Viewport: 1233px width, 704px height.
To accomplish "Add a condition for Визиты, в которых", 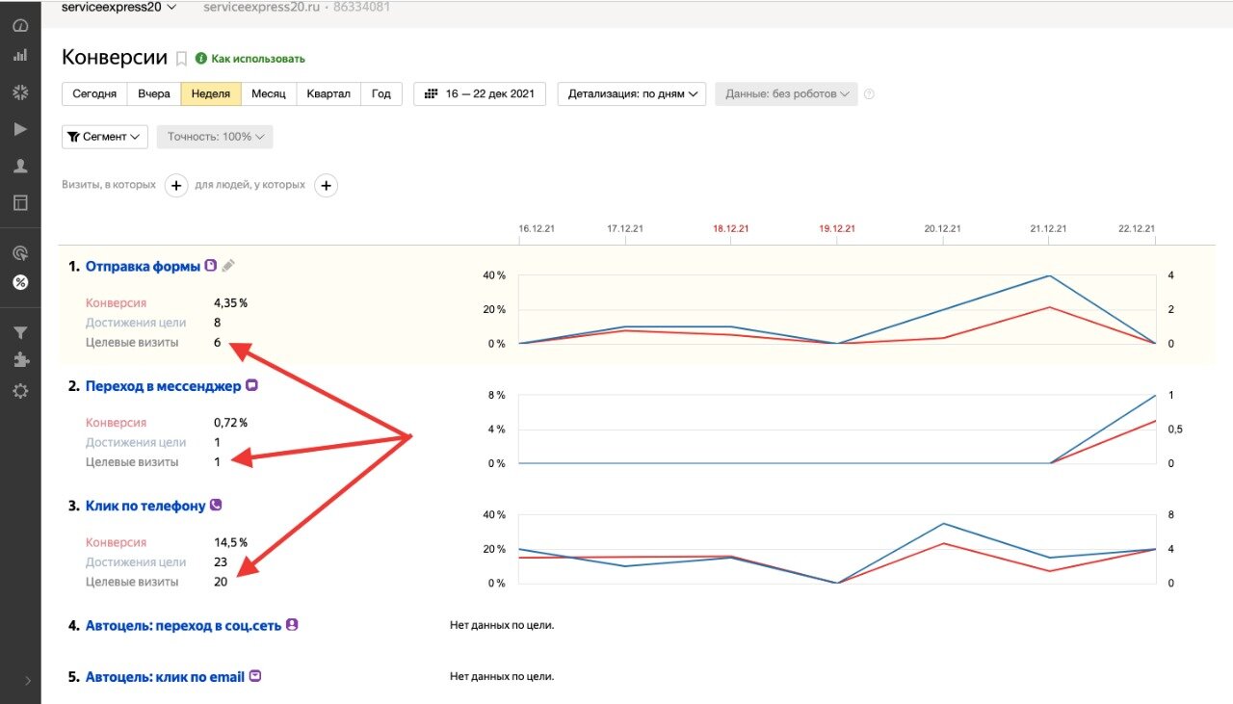I will pyautogui.click(x=175, y=185).
